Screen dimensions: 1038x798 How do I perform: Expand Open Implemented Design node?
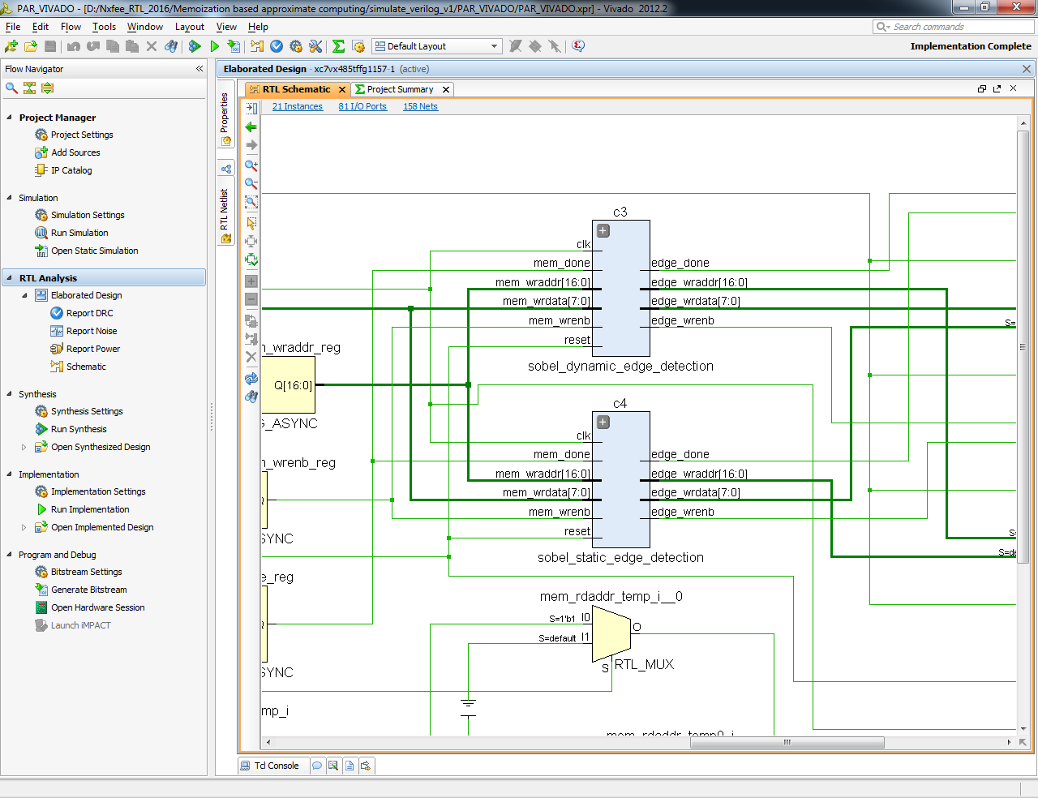pyautogui.click(x=24, y=527)
